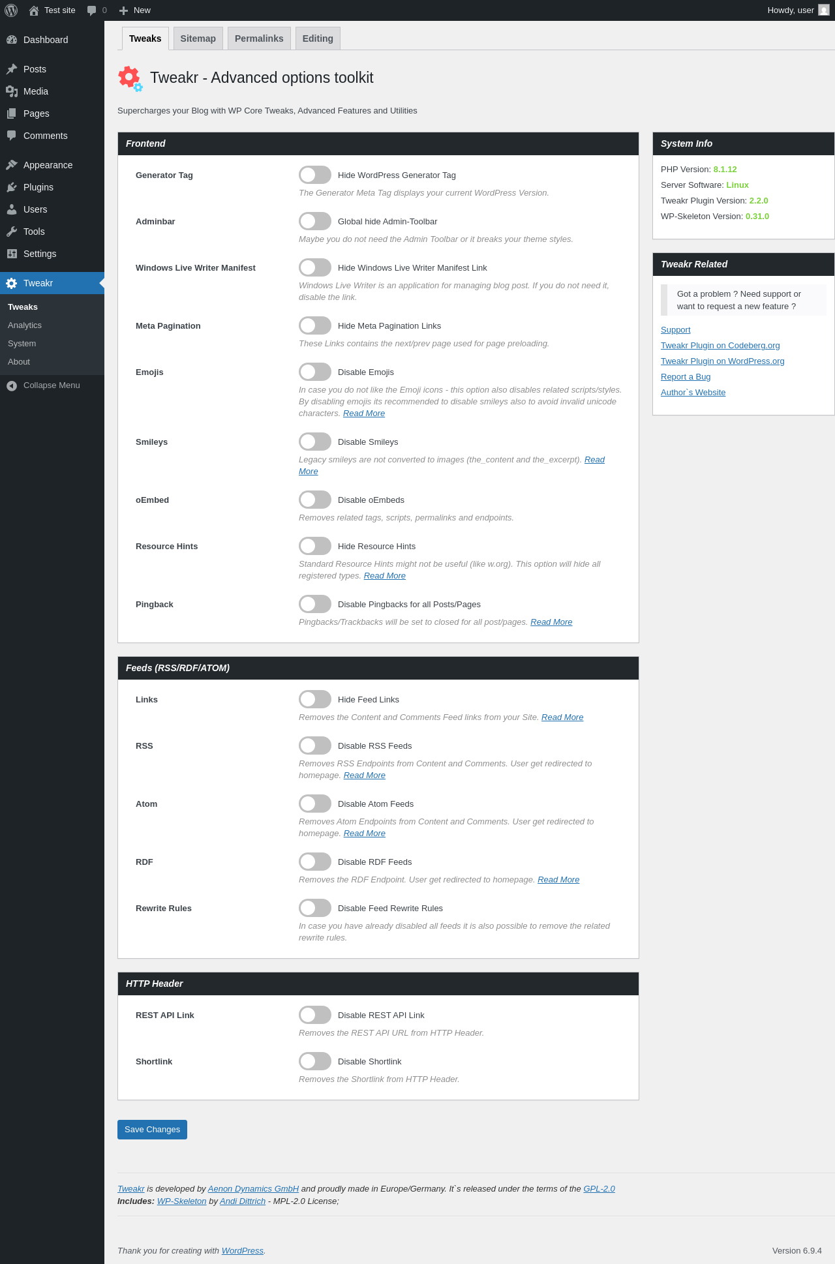Click Read More link under Links feed option
Image resolution: width=835 pixels, height=1264 pixels.
pos(562,717)
